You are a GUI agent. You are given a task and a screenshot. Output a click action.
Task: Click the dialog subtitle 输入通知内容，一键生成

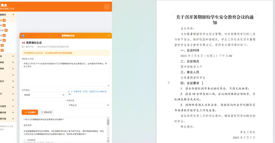(45, 47)
